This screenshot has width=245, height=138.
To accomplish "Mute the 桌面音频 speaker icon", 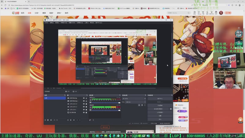I will click(90, 110).
